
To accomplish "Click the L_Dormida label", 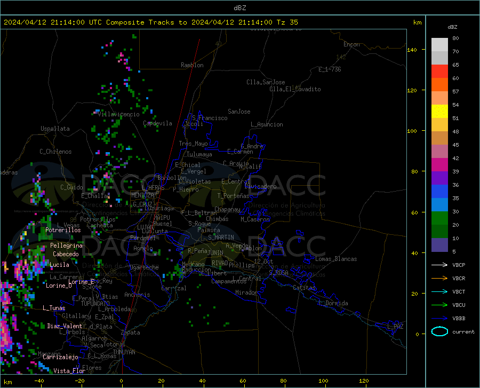I will 333,303.
